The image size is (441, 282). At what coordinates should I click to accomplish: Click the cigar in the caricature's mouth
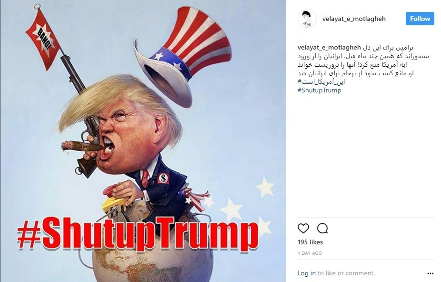tap(81, 146)
